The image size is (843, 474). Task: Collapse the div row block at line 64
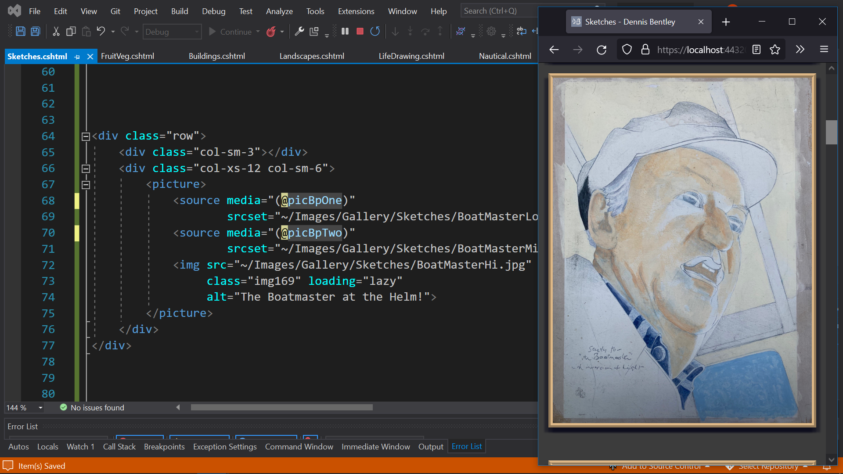86,136
